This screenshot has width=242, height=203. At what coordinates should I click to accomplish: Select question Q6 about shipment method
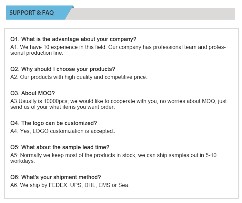click(x=55, y=177)
